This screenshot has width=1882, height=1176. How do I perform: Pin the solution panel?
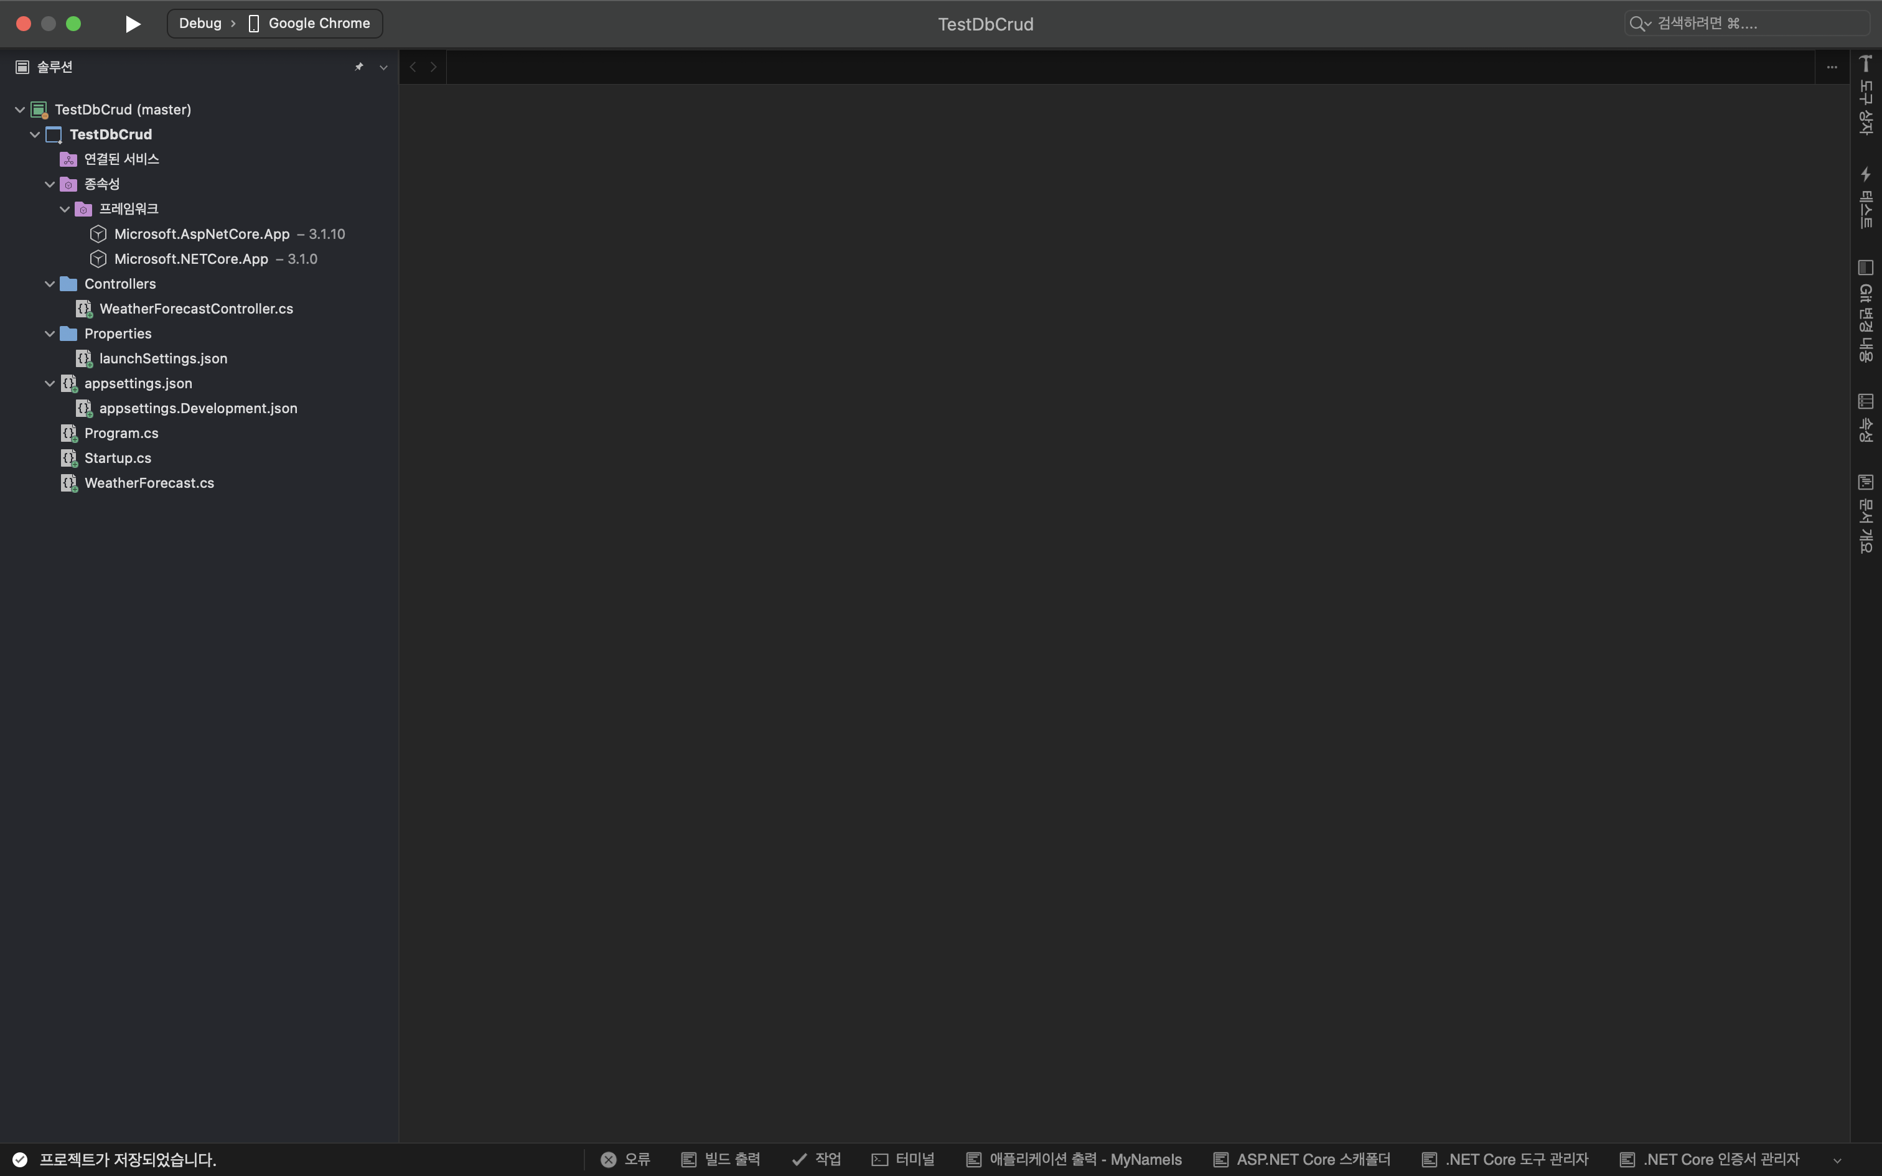coord(358,67)
